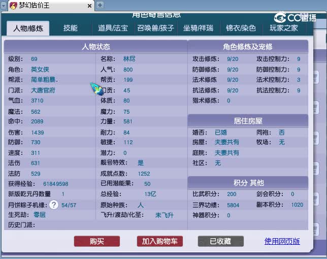Click the 总经验 value 13亿

click(x=150, y=194)
